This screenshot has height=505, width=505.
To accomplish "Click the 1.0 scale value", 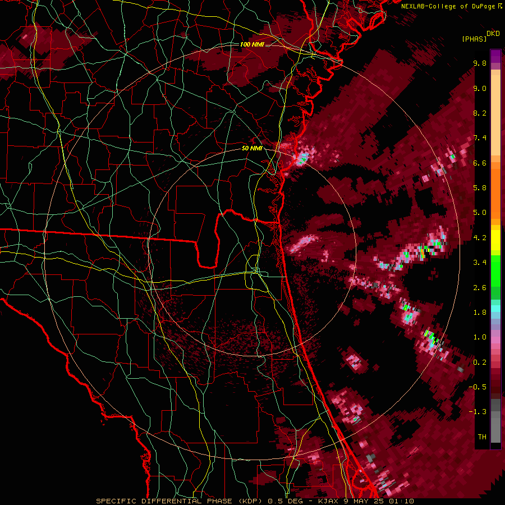I will 480,337.
